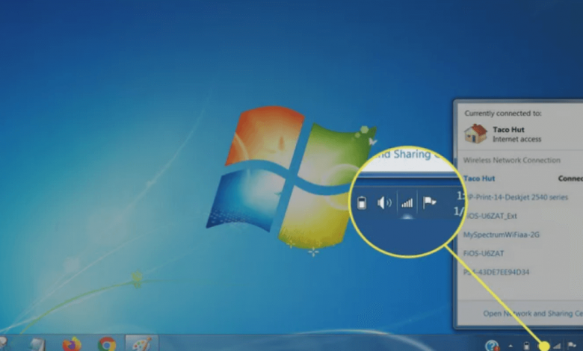The image size is (583, 351).
Task: Click the speaker volume icon in magnified circle
Action: 384,202
